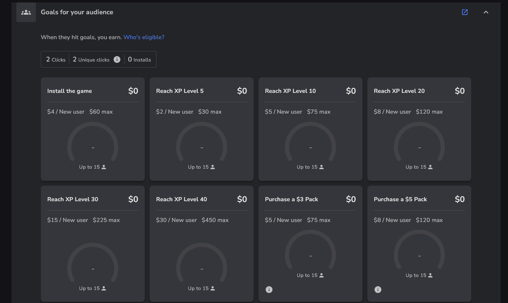Click info icon on Purchase a $3 Pack card
Viewport: 508px width, 303px height.
click(269, 290)
